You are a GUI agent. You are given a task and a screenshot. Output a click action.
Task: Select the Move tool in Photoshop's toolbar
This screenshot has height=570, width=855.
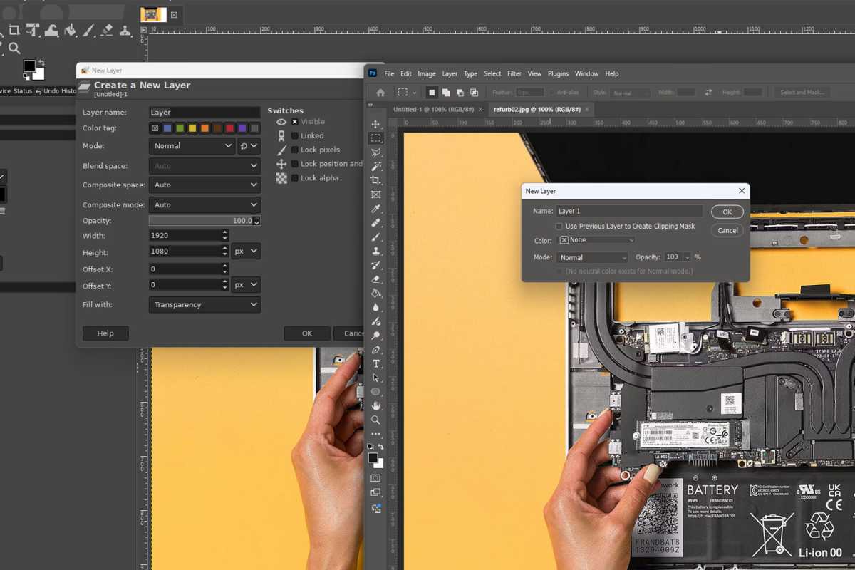[375, 125]
